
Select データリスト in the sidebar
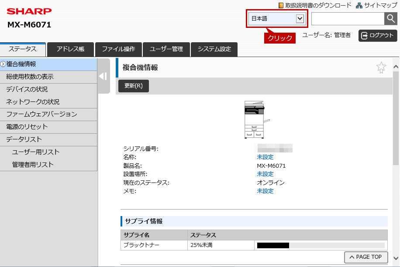tap(48, 139)
